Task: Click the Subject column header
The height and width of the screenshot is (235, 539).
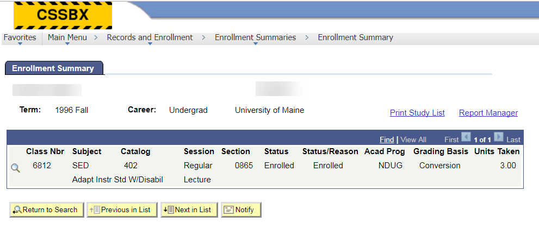Action: pos(87,151)
